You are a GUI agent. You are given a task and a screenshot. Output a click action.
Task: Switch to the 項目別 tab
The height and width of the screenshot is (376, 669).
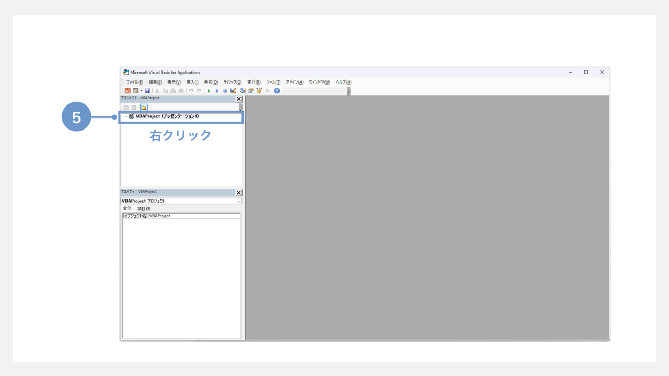pos(144,208)
